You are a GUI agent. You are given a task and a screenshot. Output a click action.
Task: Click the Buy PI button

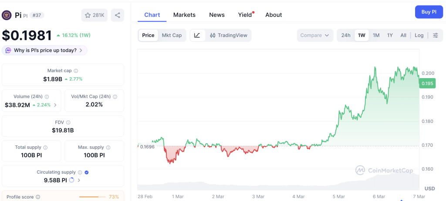click(429, 12)
